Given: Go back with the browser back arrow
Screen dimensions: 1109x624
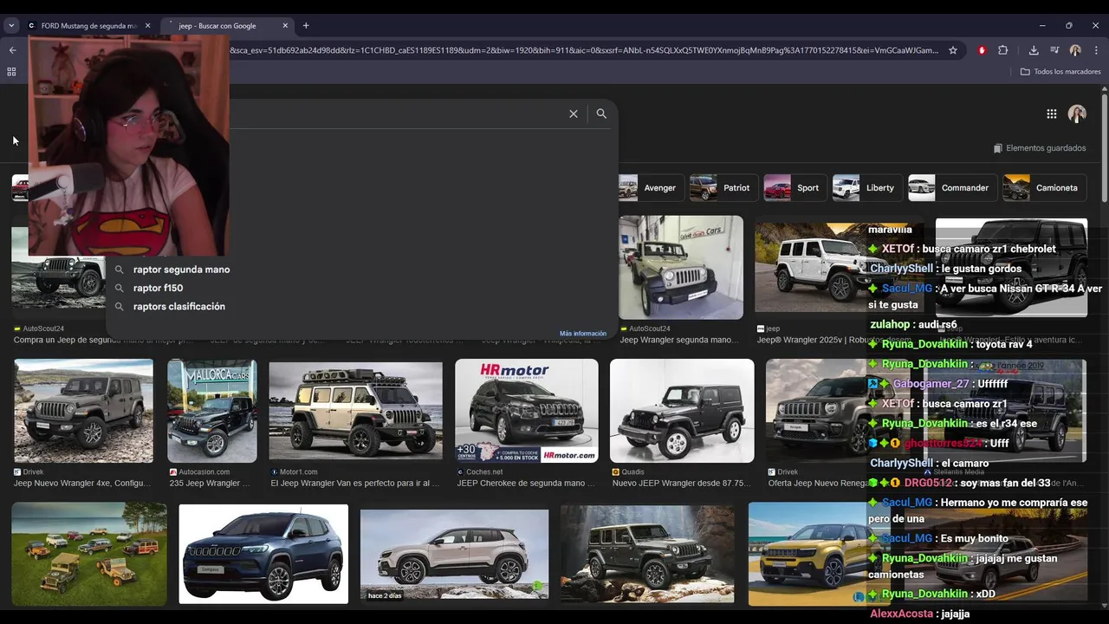Looking at the screenshot, I should click(x=12, y=50).
